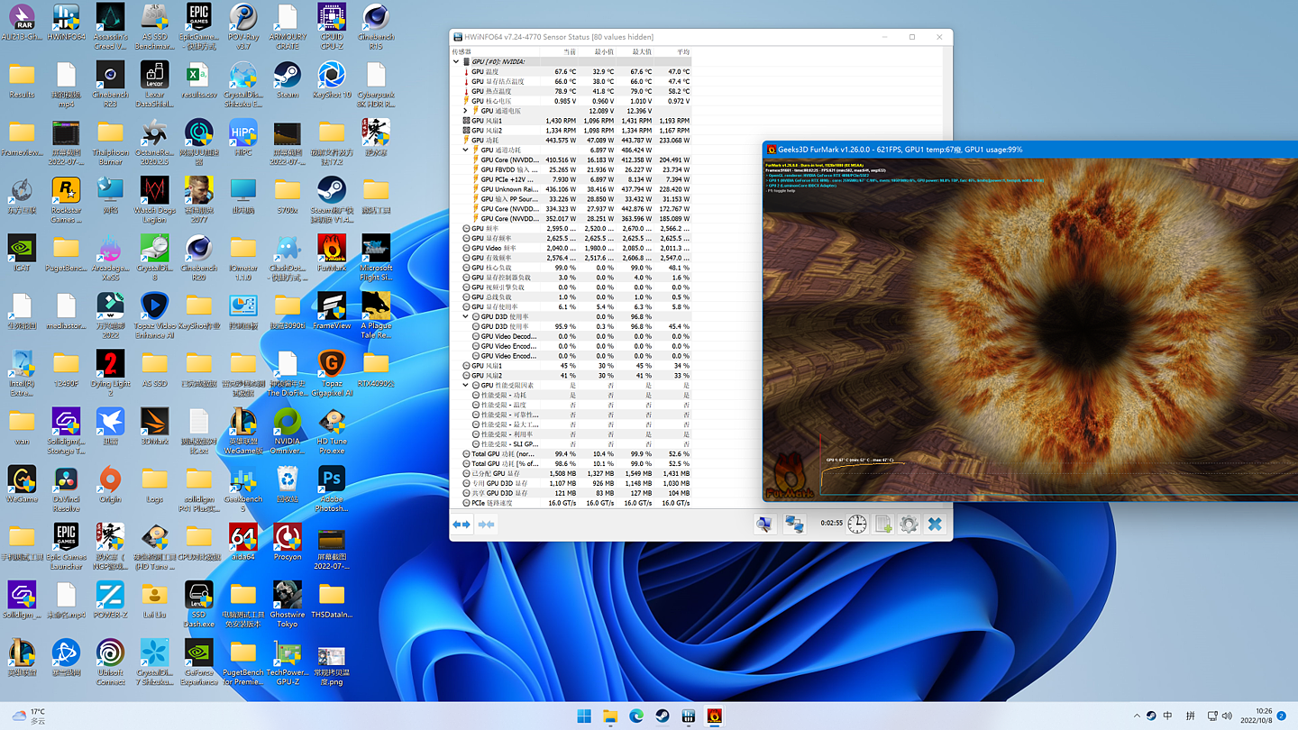This screenshot has width=1298, height=730.
Task: Select 性能受限 - 温度 row
Action: (x=571, y=405)
